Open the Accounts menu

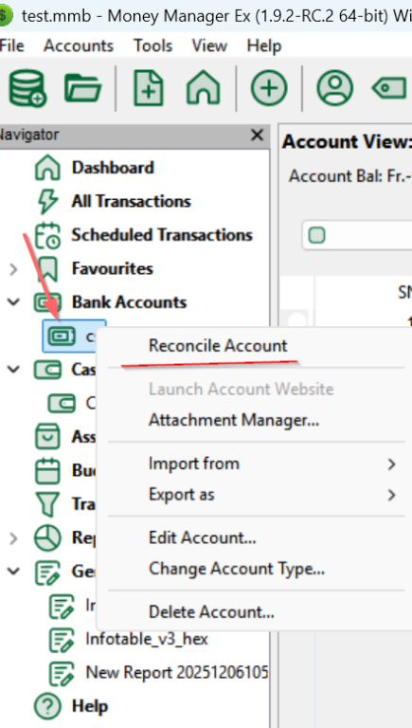pyautogui.click(x=79, y=45)
